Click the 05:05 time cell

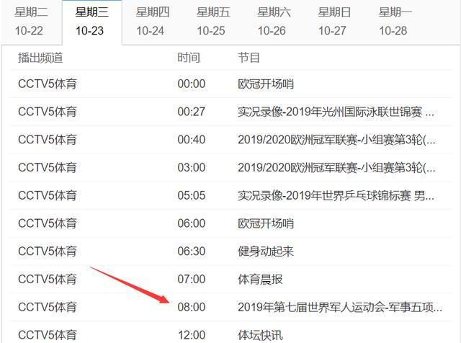coord(192,195)
